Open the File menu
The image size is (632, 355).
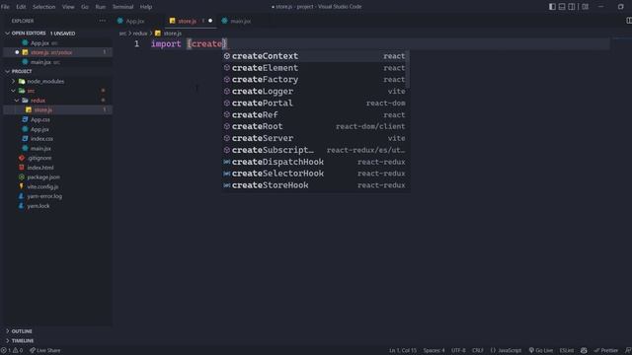point(5,7)
